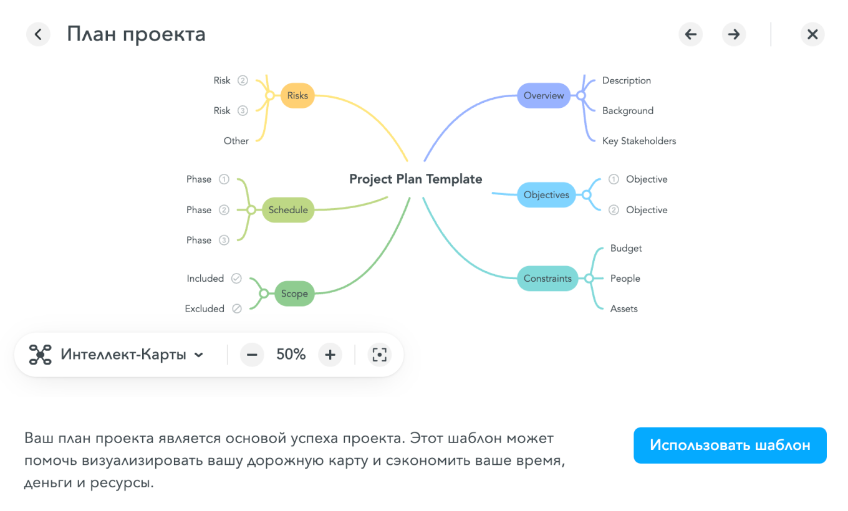Click the Phase 1 number badge

tap(225, 179)
